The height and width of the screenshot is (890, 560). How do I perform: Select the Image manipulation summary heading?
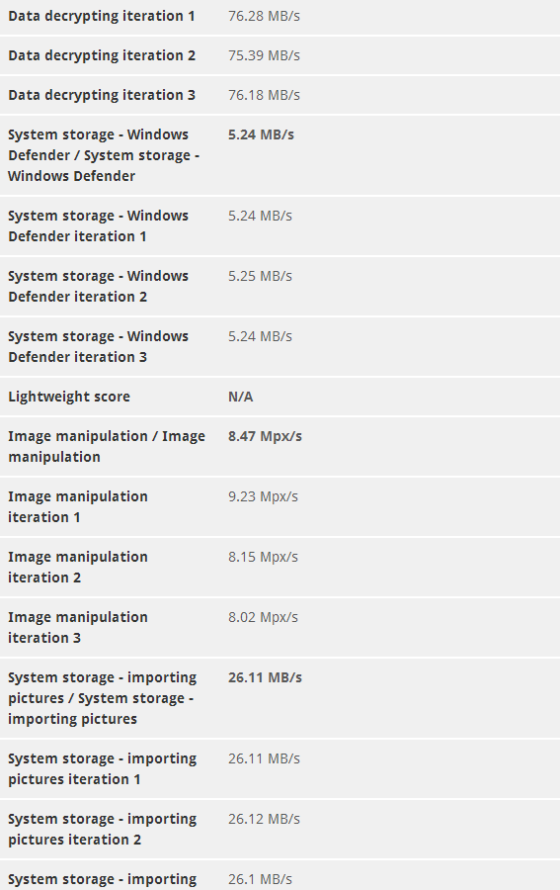point(107,446)
